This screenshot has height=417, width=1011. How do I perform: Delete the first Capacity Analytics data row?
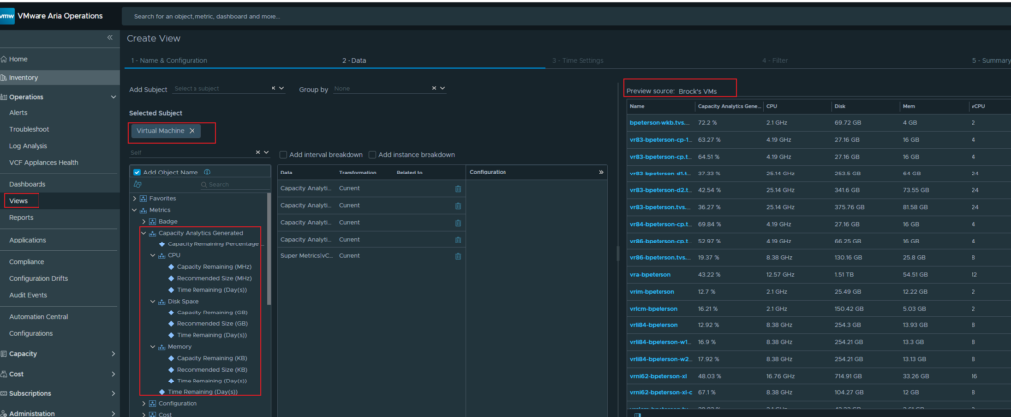(458, 189)
